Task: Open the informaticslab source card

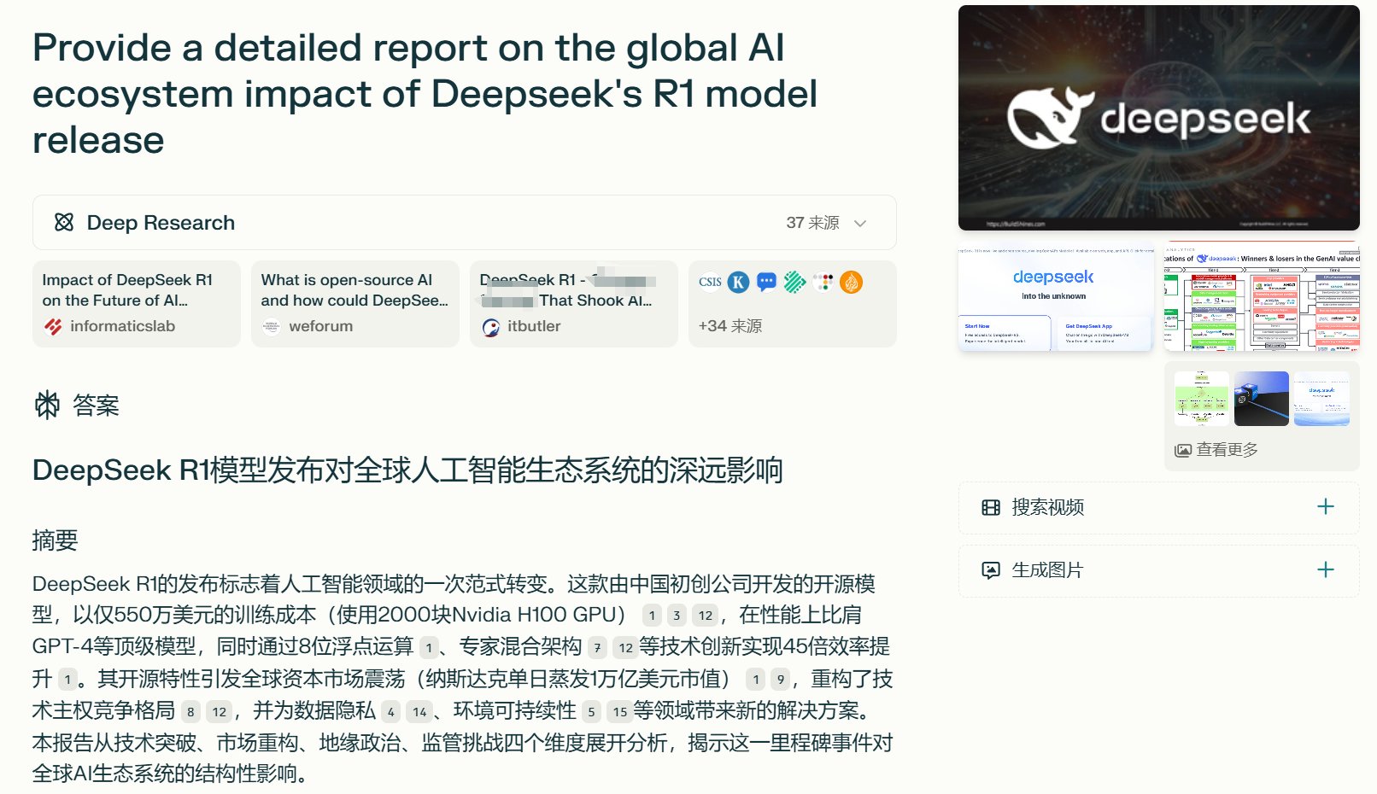Action: pos(137,304)
